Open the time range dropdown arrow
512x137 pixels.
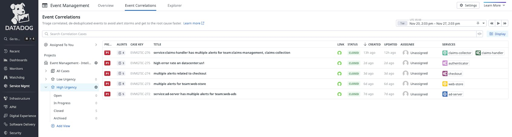(484, 23)
